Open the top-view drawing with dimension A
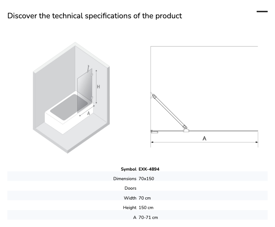 coord(204,97)
